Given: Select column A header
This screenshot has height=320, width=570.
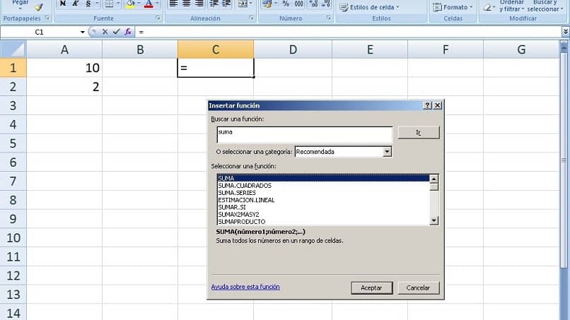Looking at the screenshot, I should tap(64, 49).
